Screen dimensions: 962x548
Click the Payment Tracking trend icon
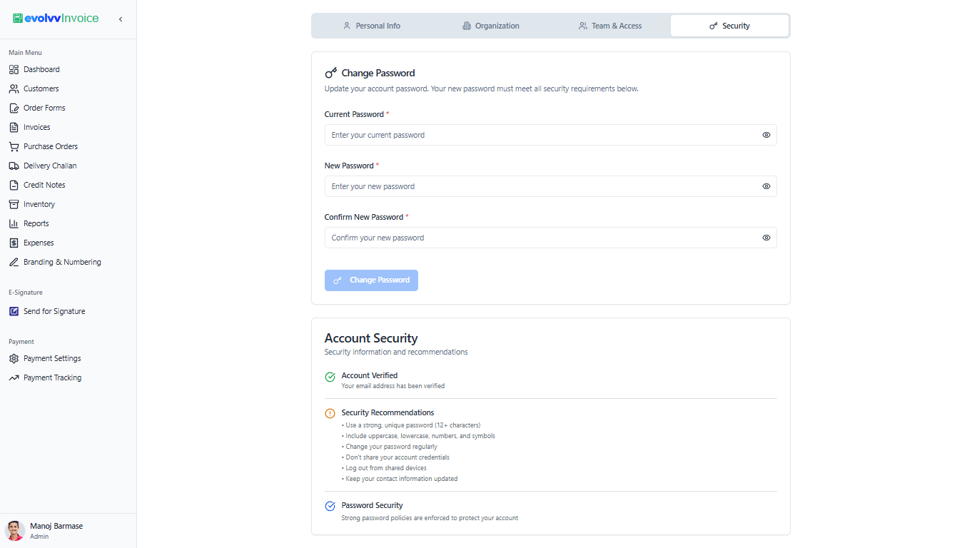coord(14,377)
